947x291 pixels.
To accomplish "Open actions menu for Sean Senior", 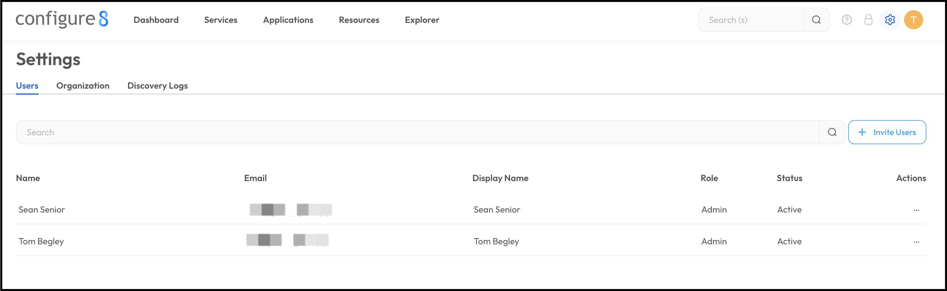I will point(916,210).
